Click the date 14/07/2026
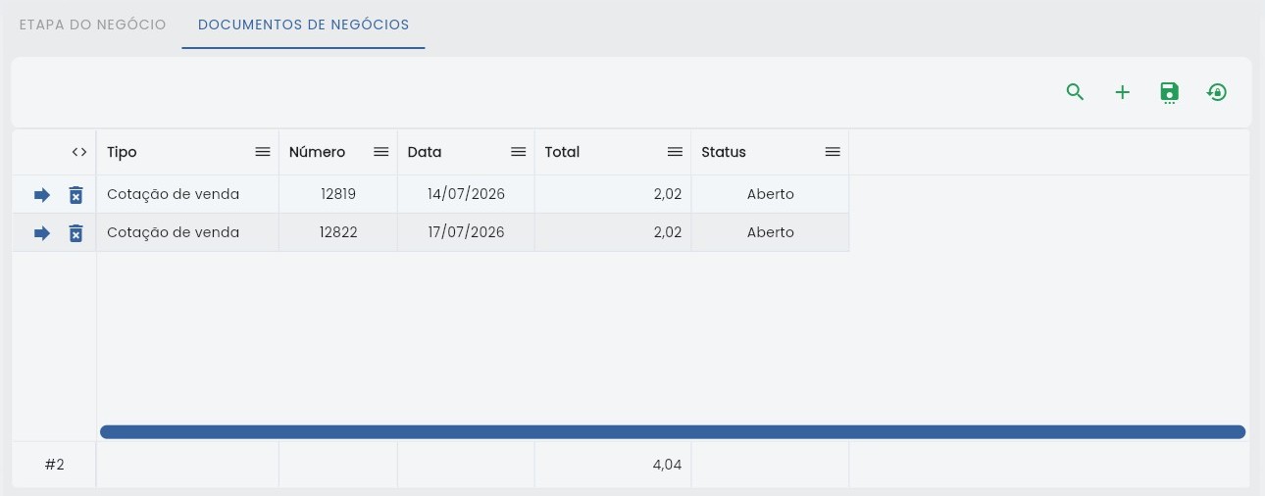Screen dimensions: 1265x496 coord(466,194)
